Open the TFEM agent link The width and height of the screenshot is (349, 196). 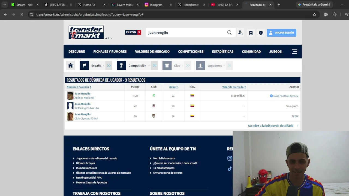(295, 117)
